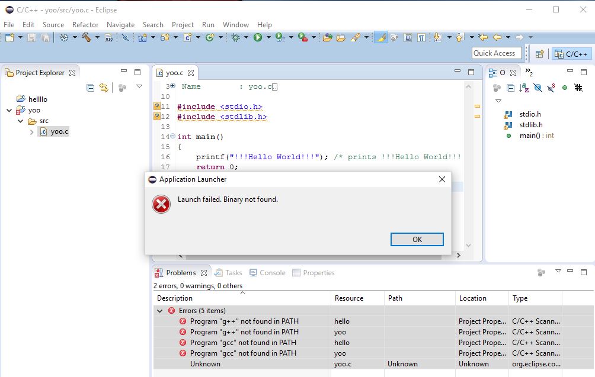Click warning marker on line 11
The image size is (595, 377).
[156, 106]
